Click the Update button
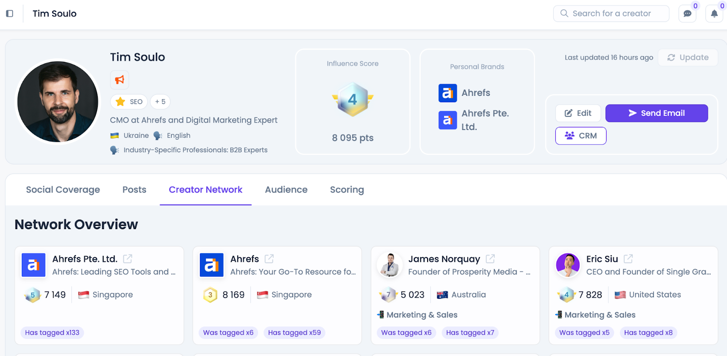Image resolution: width=727 pixels, height=356 pixels. pyautogui.click(x=688, y=58)
